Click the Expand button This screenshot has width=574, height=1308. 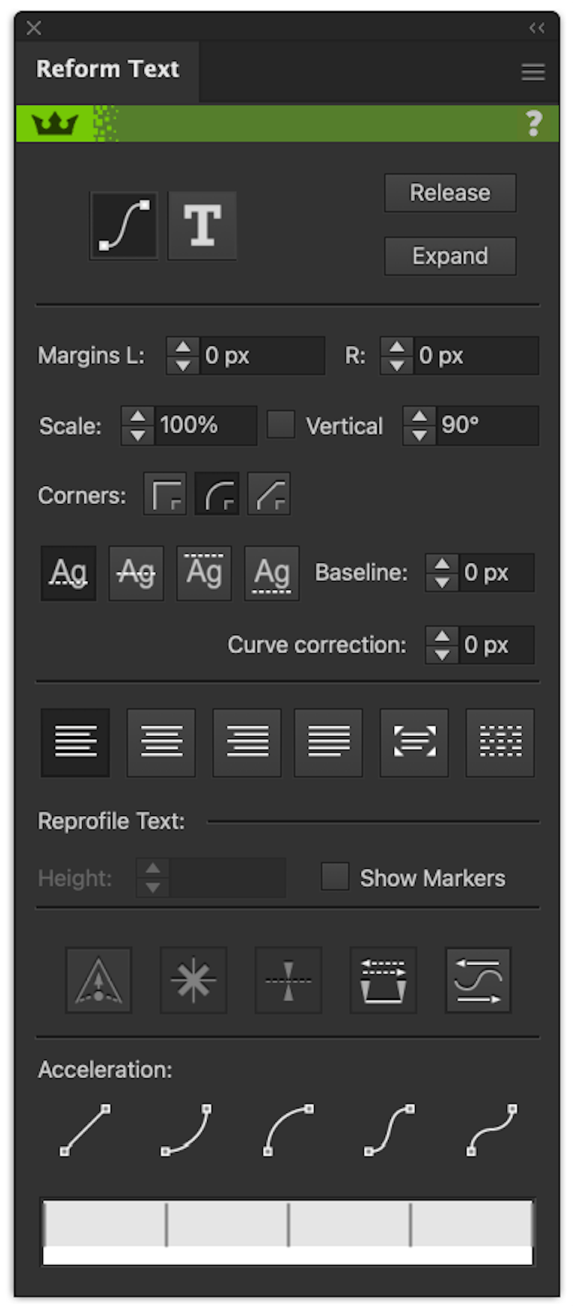click(x=450, y=256)
